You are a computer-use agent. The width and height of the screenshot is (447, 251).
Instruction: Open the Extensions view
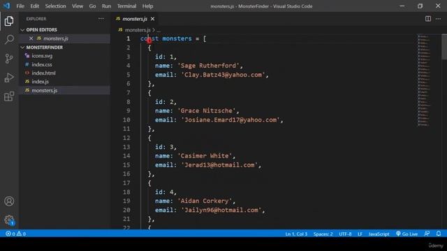tap(9, 96)
